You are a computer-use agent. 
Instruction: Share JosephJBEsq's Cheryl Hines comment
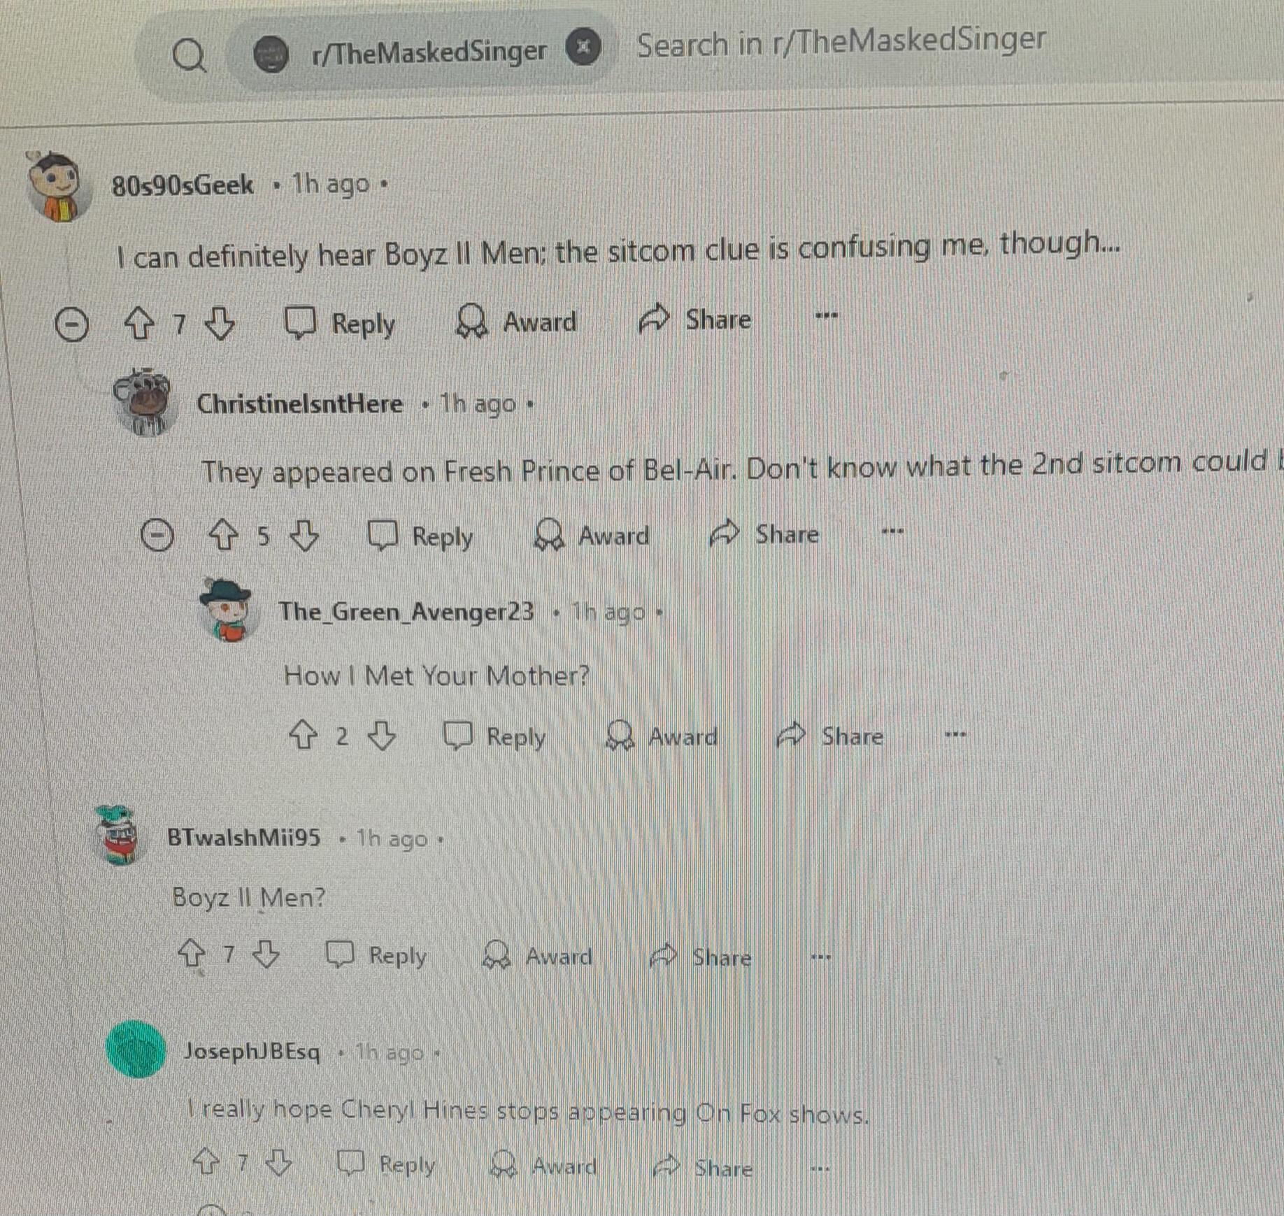coord(703,1167)
